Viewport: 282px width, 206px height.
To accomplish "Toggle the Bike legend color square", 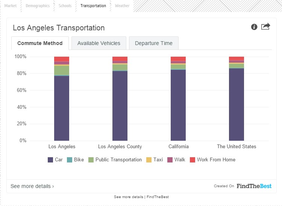I will pos(69,160).
